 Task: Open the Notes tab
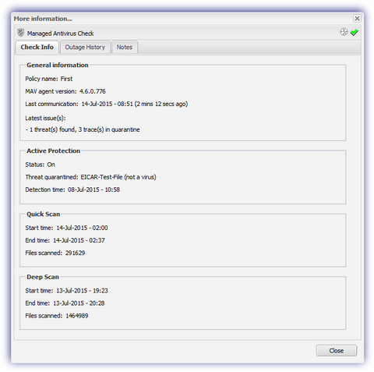tap(125, 47)
